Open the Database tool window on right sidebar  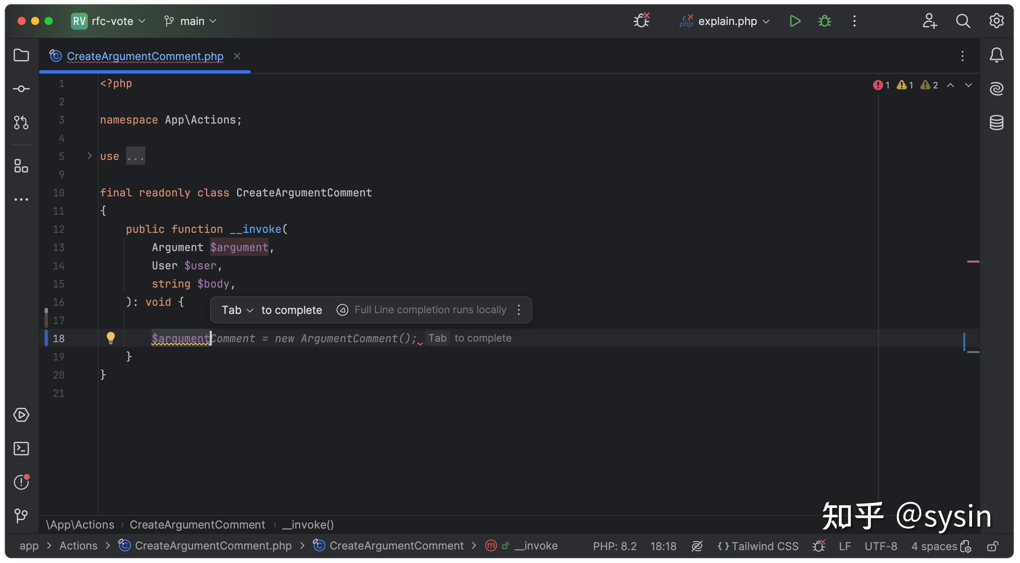click(997, 123)
